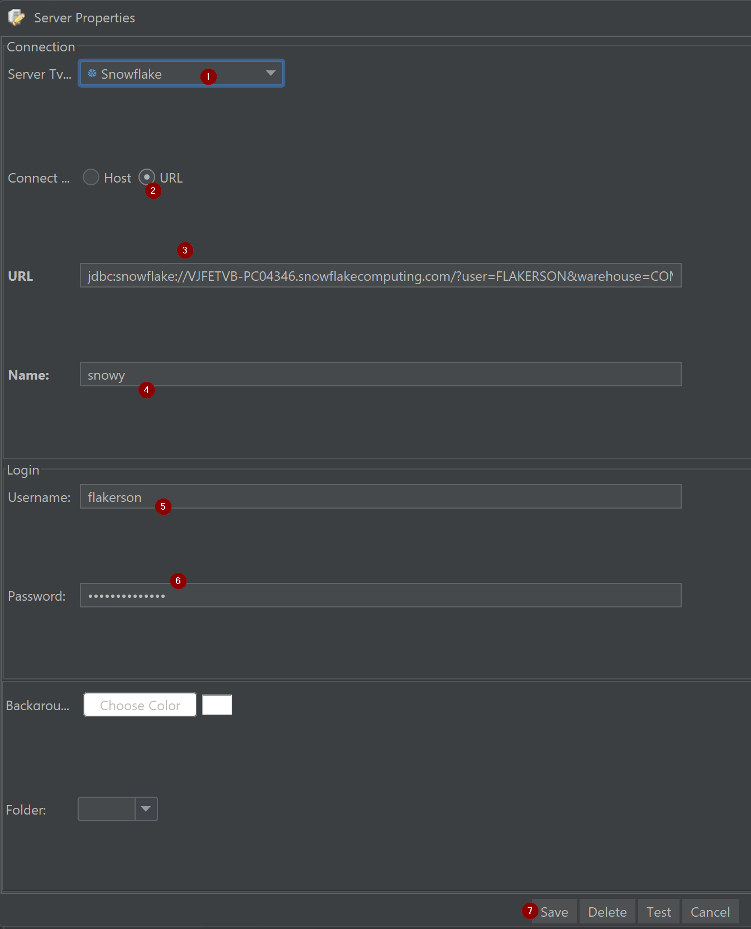Click the Snowflake snowflake icon in dropdown

92,74
